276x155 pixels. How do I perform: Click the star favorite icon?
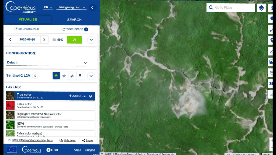(64, 76)
